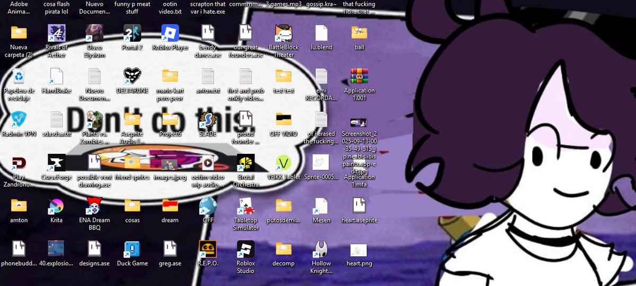Viewport: 636px width, 286px height.
Task: Select the Play Zandronum icon
Action: (x=19, y=163)
